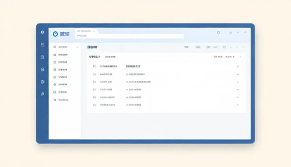Click the fifth dark toolbar item before the faint arrows
The width and height of the screenshot is (291, 167).
point(224,47)
